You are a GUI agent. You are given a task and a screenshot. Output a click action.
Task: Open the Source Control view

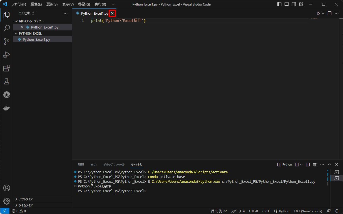click(7, 42)
